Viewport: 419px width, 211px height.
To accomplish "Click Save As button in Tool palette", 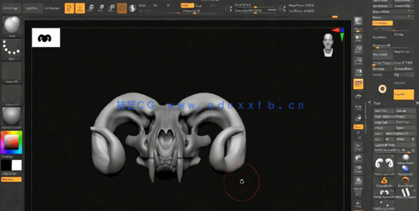I will [405, 111].
